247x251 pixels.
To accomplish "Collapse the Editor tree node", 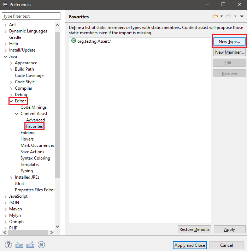I will pyautogui.click(x=11, y=101).
